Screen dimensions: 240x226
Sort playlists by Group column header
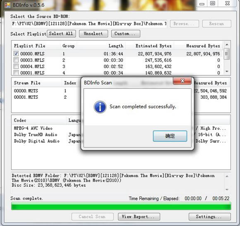point(68,46)
